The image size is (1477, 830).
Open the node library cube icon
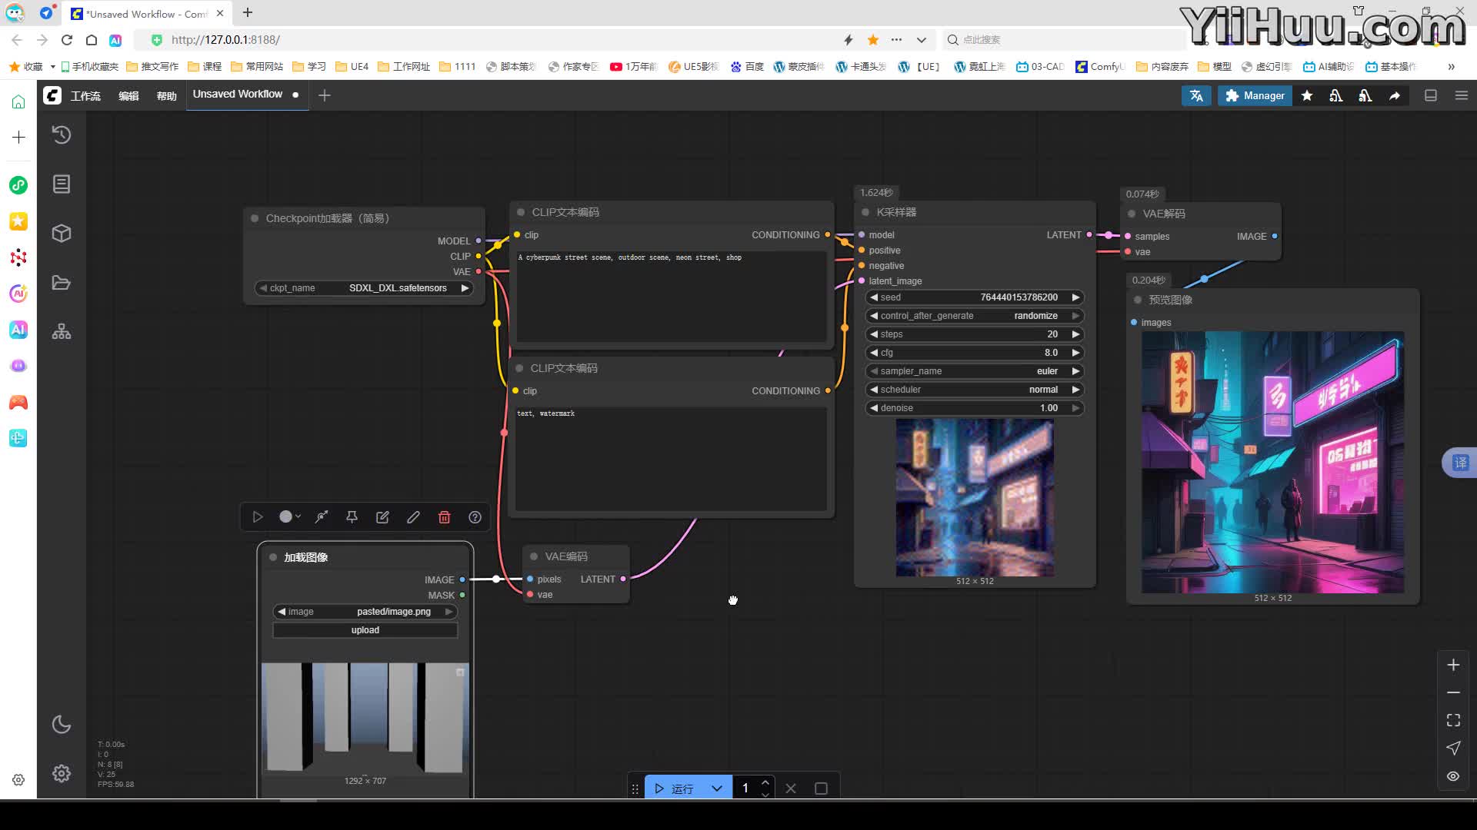coord(62,233)
